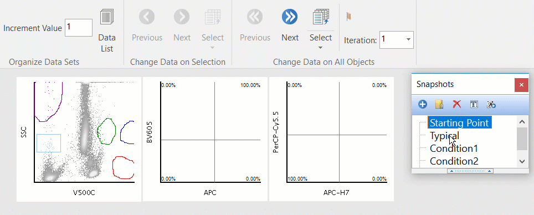Click the Add Snapshot plus icon

[423, 104]
